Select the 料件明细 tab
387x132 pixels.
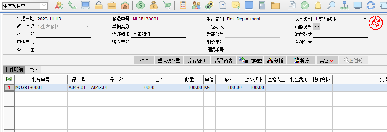(x=14, y=70)
